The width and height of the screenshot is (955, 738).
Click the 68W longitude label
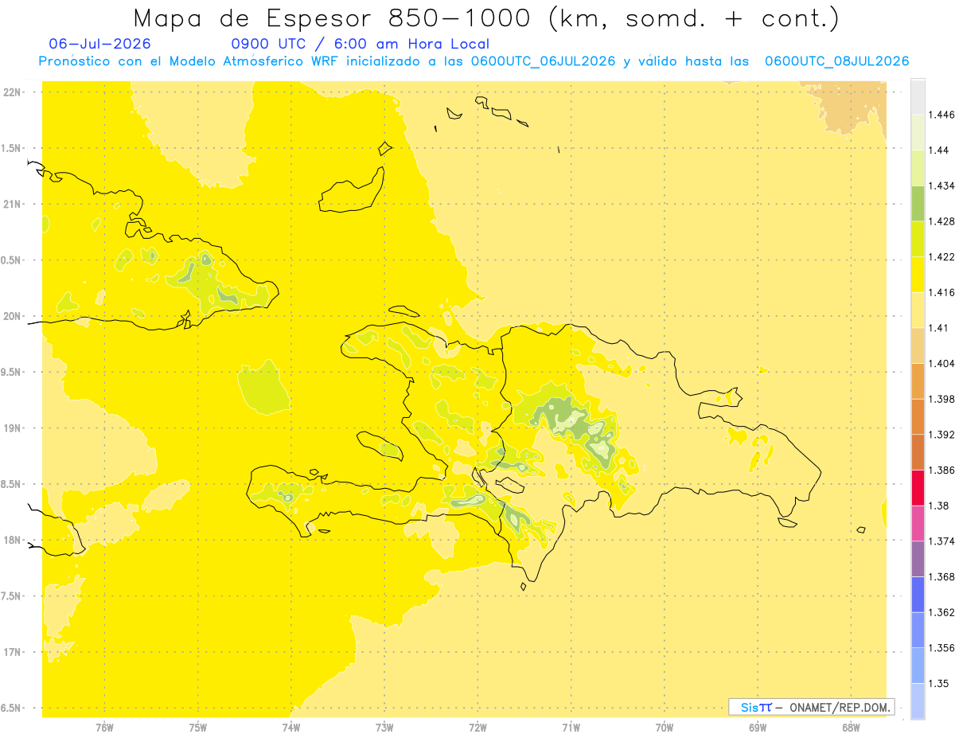pos(851,727)
